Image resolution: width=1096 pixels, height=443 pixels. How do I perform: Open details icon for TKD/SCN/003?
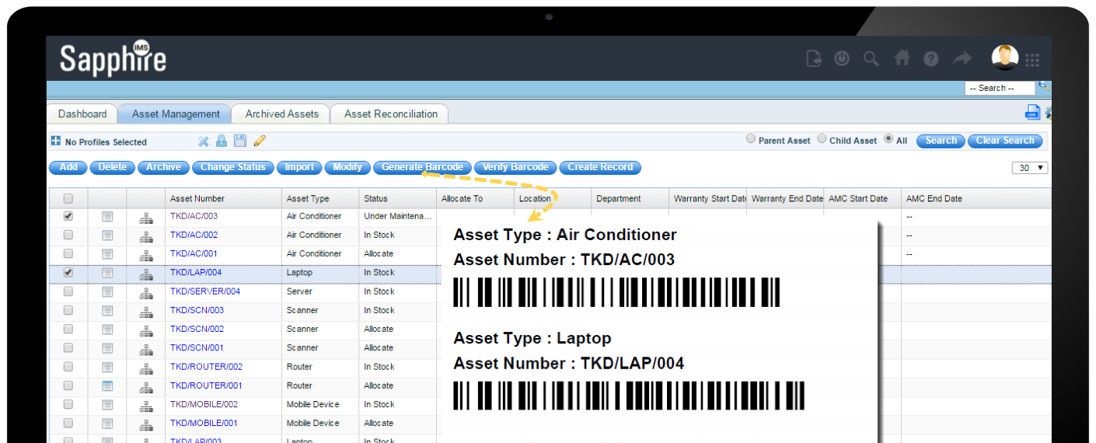pyautogui.click(x=107, y=311)
